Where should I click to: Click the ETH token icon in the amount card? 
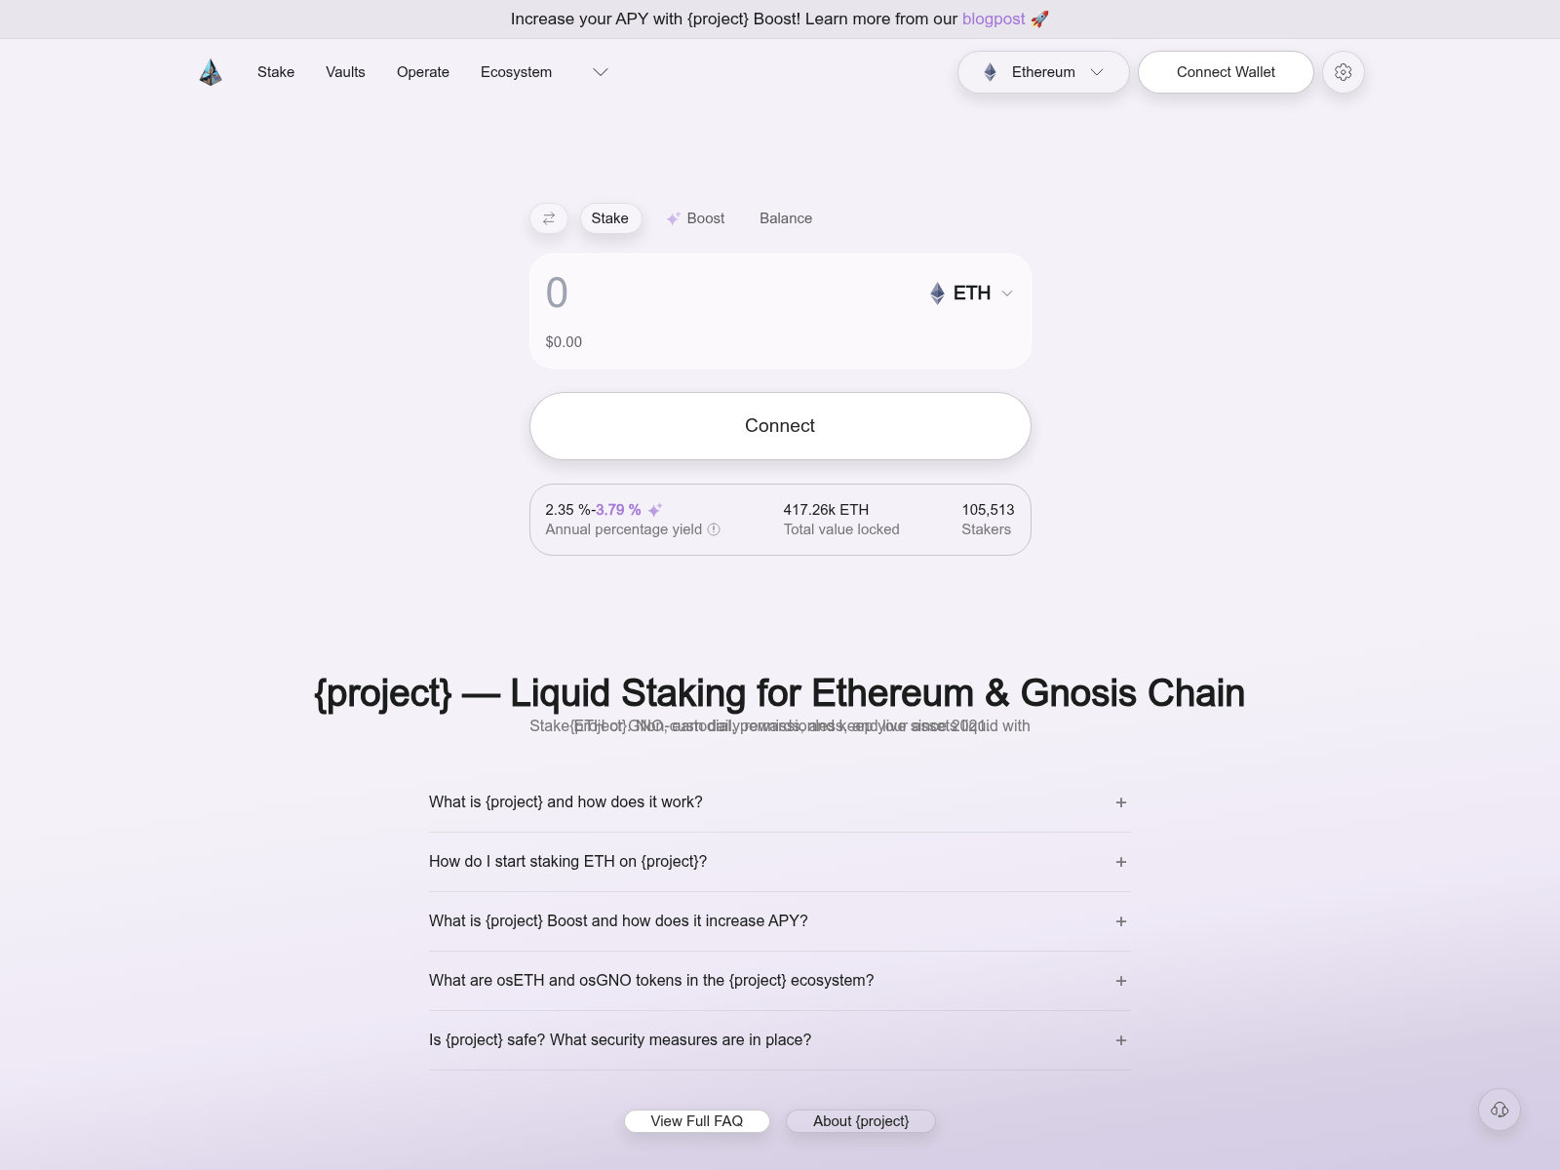point(937,292)
